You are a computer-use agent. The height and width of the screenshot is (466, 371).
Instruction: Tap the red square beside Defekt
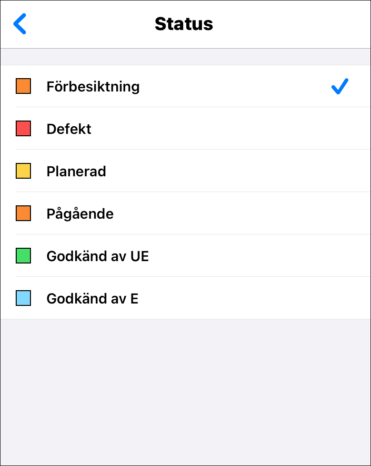(x=23, y=129)
